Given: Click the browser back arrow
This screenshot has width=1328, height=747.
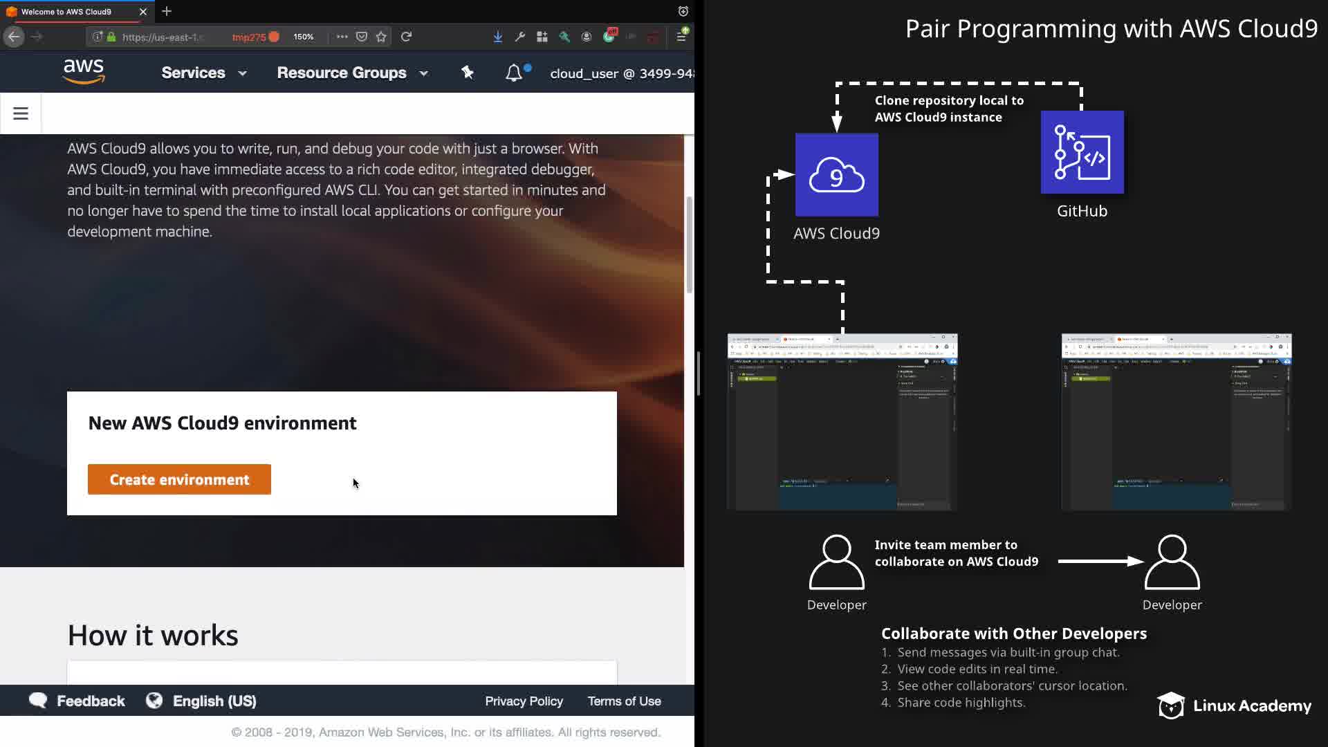Looking at the screenshot, I should (x=14, y=37).
